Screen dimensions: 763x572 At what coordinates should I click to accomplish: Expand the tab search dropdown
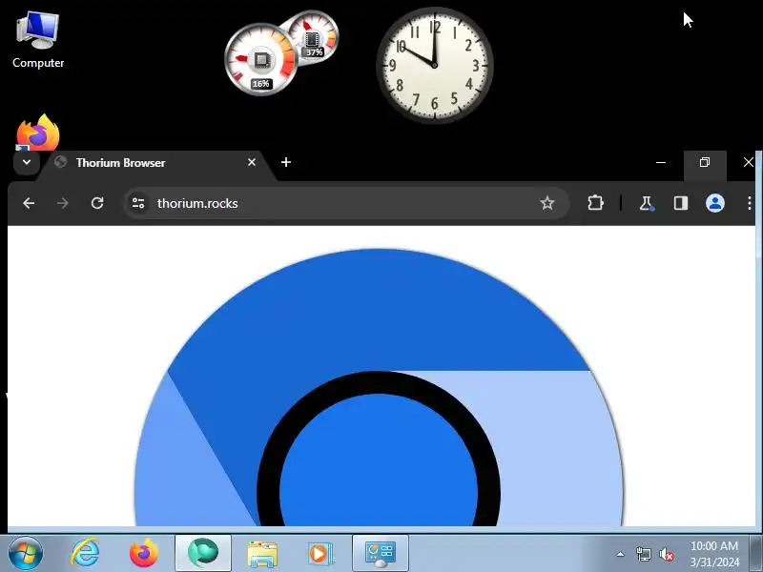[27, 162]
